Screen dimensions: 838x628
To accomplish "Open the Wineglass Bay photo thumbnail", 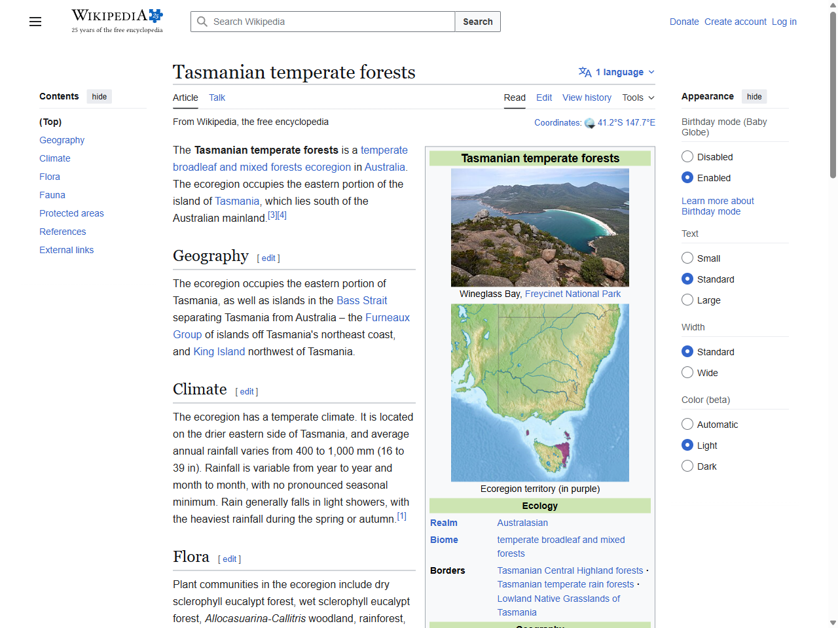I will 540,228.
